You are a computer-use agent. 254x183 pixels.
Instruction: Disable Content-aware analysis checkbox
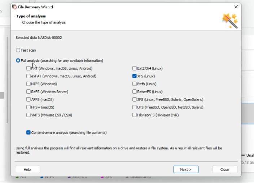[29, 132]
